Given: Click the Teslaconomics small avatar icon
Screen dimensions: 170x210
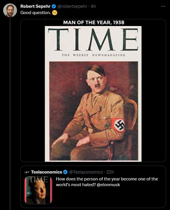Looking at the screenshot, I should tap(27, 172).
